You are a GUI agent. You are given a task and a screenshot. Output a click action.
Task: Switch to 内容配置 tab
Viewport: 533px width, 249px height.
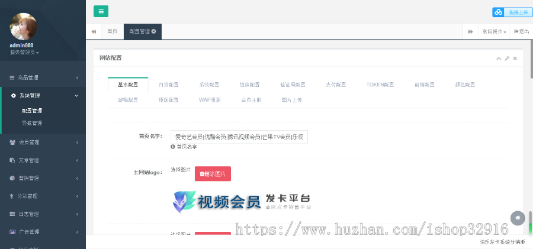click(169, 85)
